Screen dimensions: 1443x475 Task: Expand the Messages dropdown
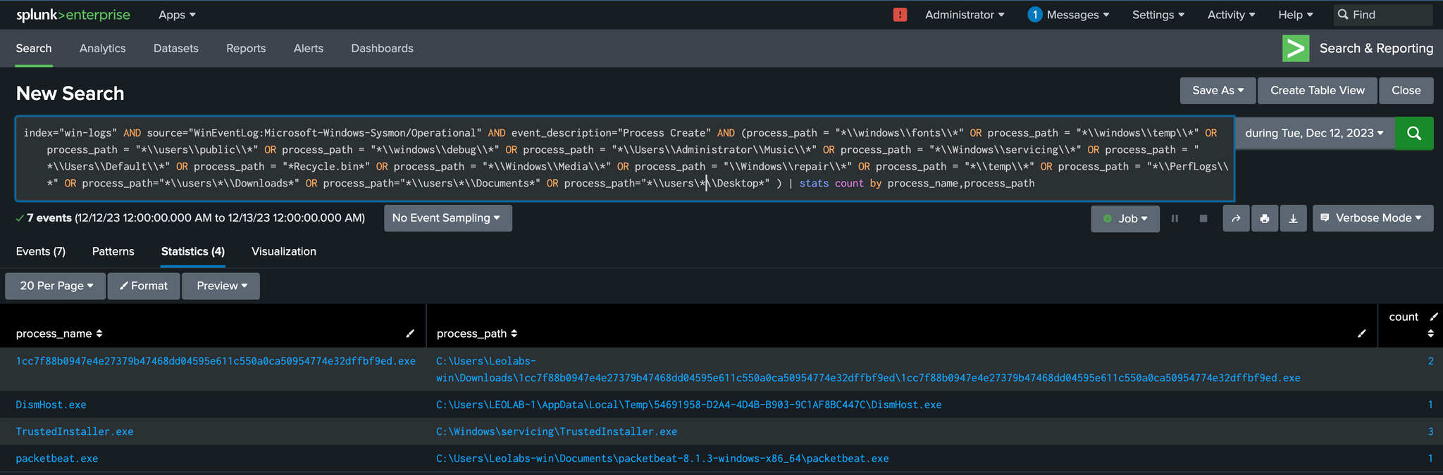(x=1078, y=15)
